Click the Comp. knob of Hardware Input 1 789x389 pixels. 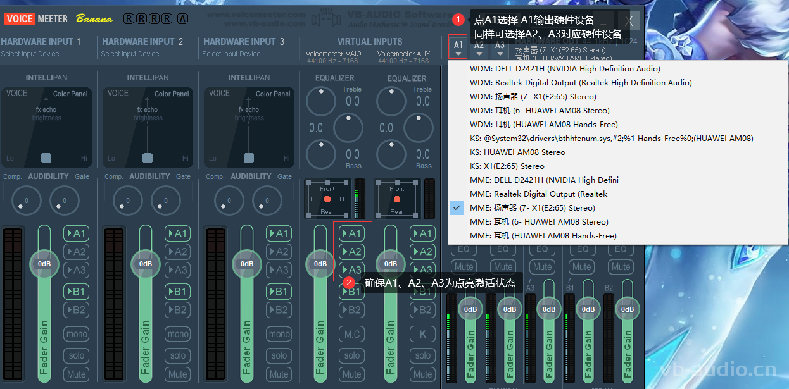26,201
